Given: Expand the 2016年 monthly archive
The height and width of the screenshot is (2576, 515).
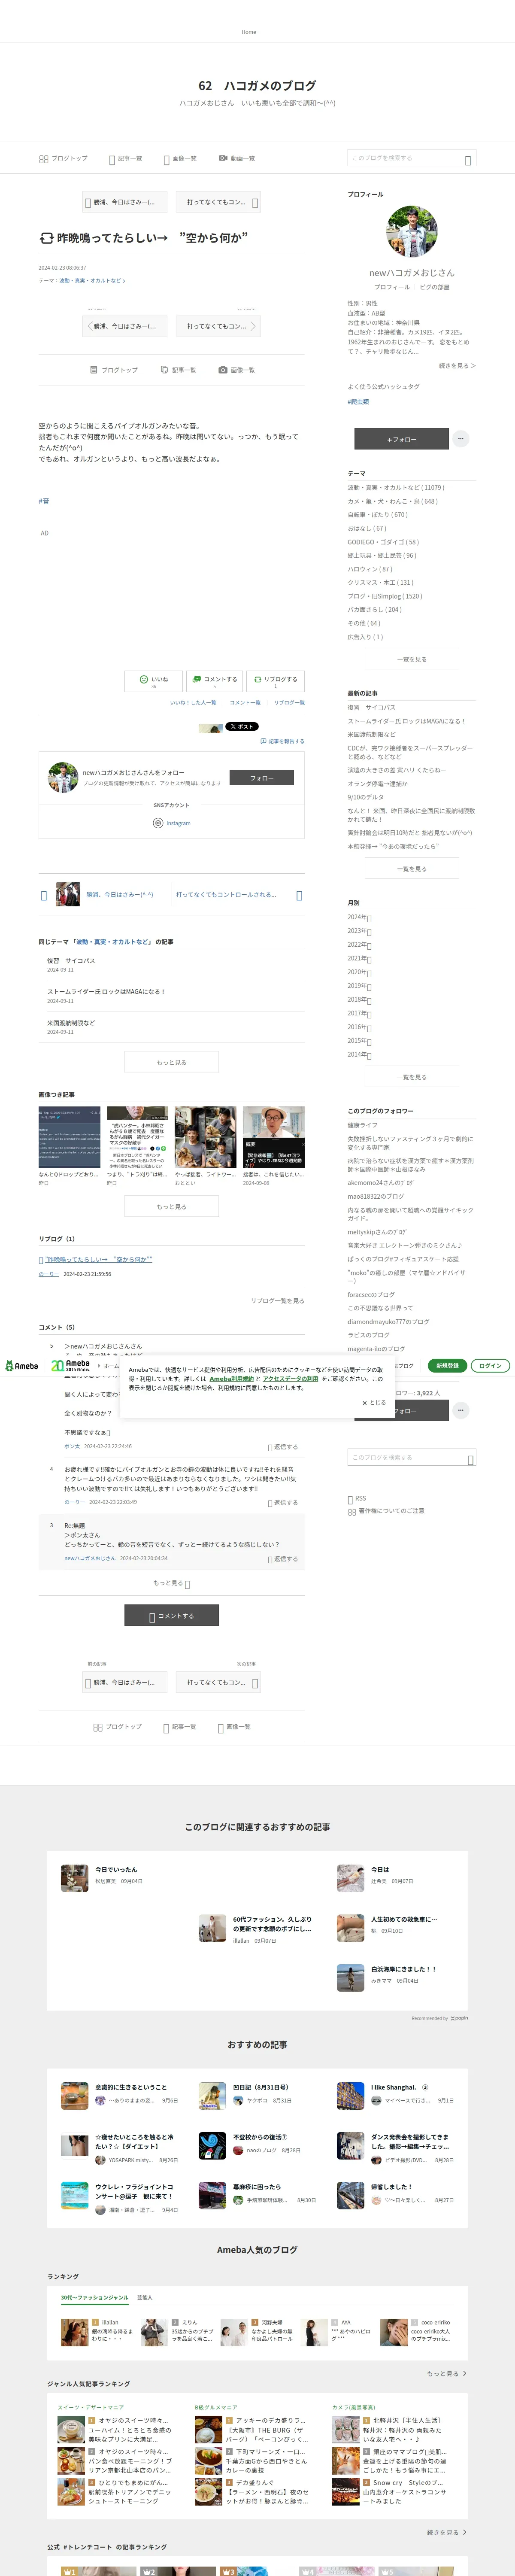Looking at the screenshot, I should pos(360,1027).
